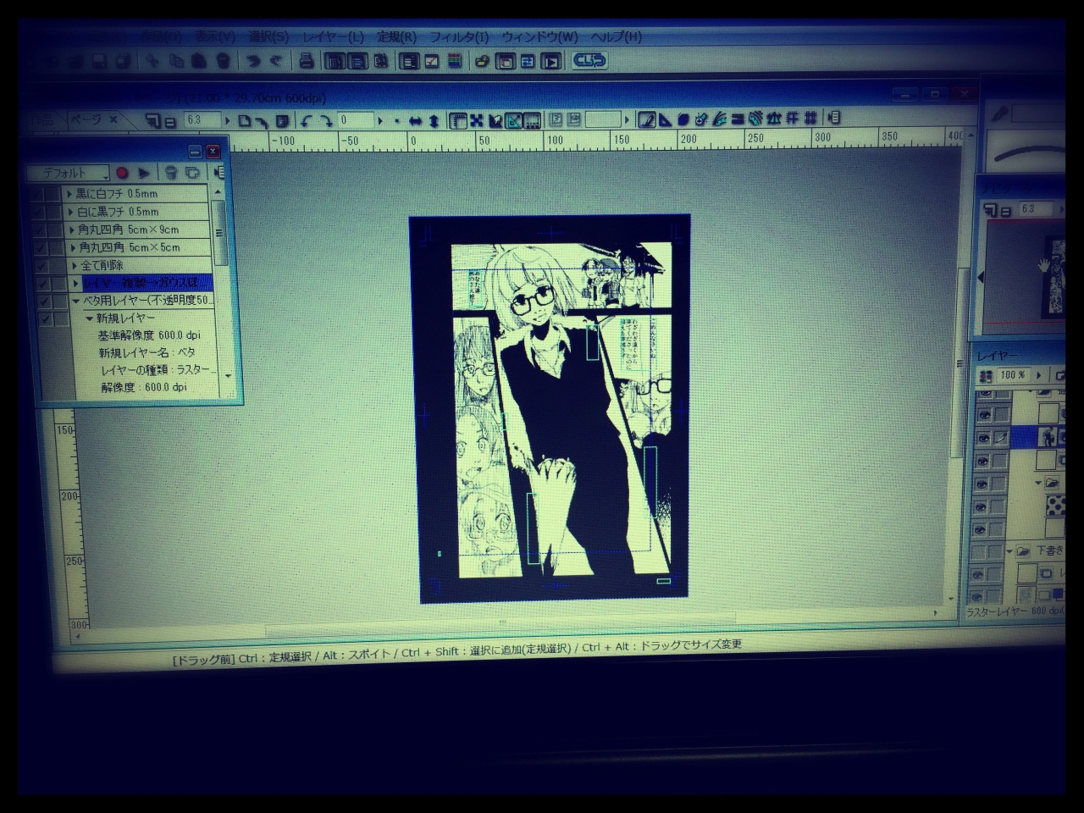Screen dimensions: 1084x813
Task: Expand the 黒に白フチ 0.5mm action
Action: coord(69,194)
